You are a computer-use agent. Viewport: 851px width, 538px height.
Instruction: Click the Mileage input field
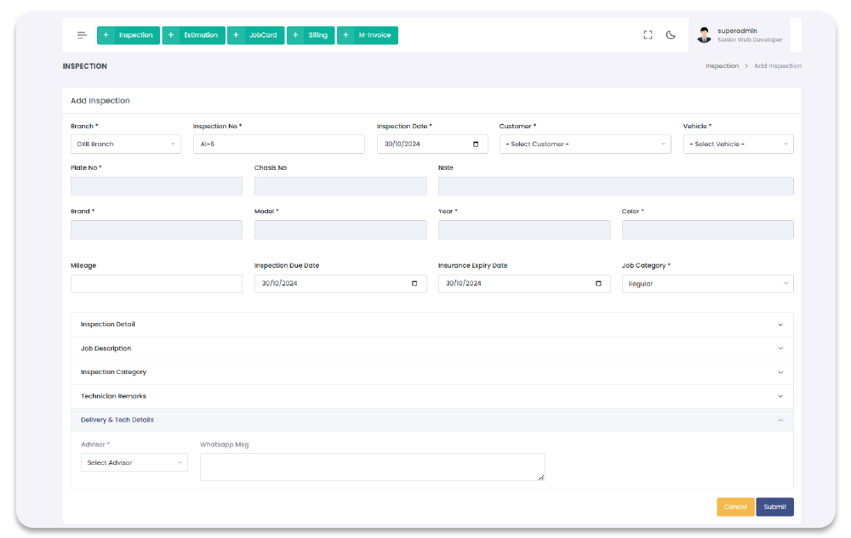click(x=157, y=284)
